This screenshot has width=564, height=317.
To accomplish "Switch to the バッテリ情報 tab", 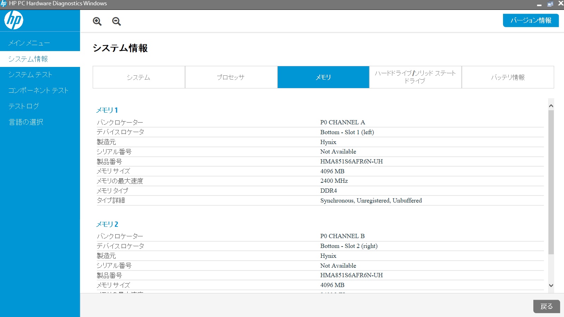I will click(508, 77).
